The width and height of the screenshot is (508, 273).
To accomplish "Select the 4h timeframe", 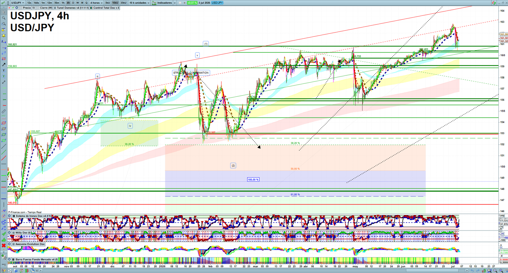I will click(68, 3).
